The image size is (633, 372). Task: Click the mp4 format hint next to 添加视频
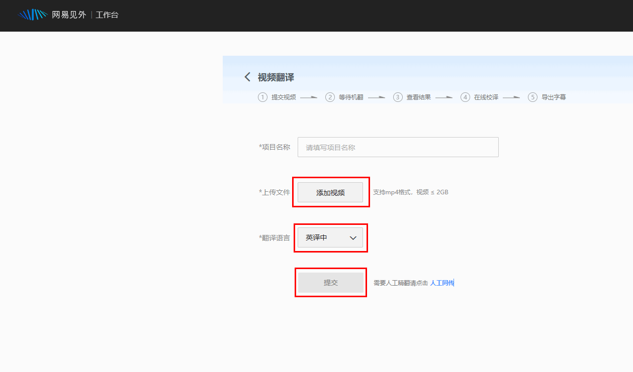click(x=411, y=192)
